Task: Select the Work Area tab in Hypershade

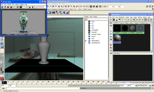Action: (116, 53)
